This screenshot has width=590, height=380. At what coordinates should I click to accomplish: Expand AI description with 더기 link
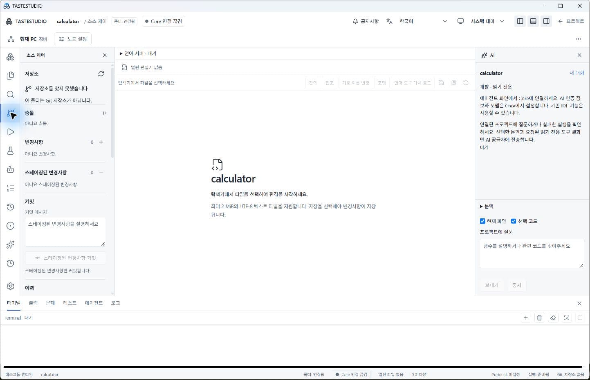[484, 147]
